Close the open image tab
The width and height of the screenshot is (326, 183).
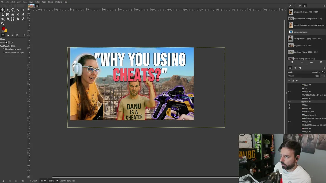(36, 6)
